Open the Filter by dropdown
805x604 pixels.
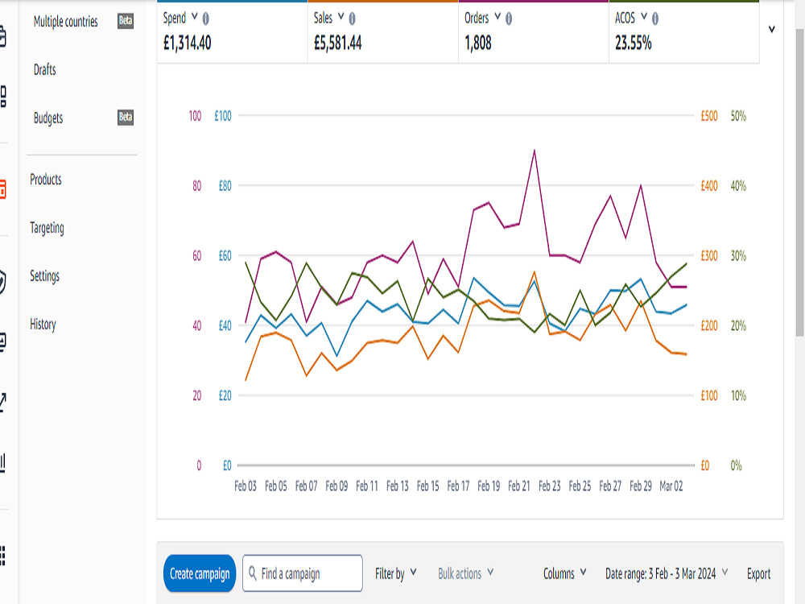[395, 573]
